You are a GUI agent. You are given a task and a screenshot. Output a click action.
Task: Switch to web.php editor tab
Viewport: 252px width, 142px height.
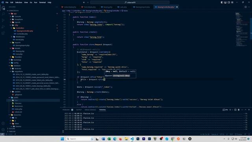[123, 7]
